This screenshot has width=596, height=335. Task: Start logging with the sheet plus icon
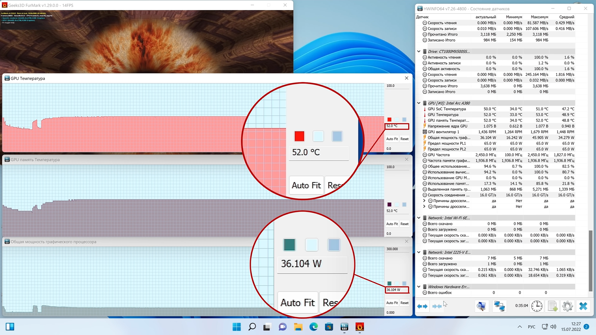pos(552,306)
